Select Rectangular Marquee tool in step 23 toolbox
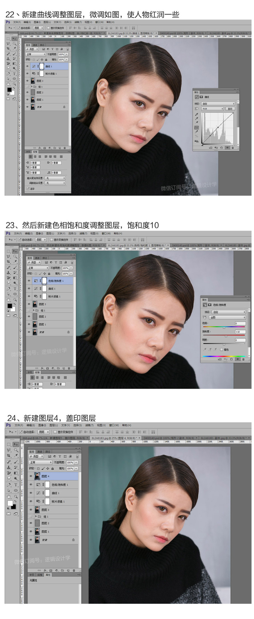 (x=9, y=251)
